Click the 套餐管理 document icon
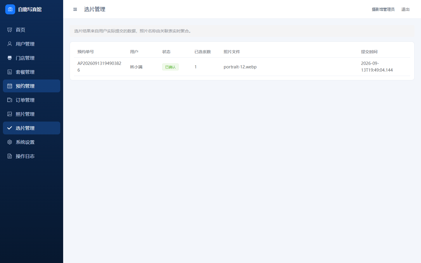Screen dimensions: 421x263 tap(10, 72)
